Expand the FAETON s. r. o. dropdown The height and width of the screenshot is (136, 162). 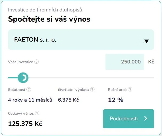(81, 40)
